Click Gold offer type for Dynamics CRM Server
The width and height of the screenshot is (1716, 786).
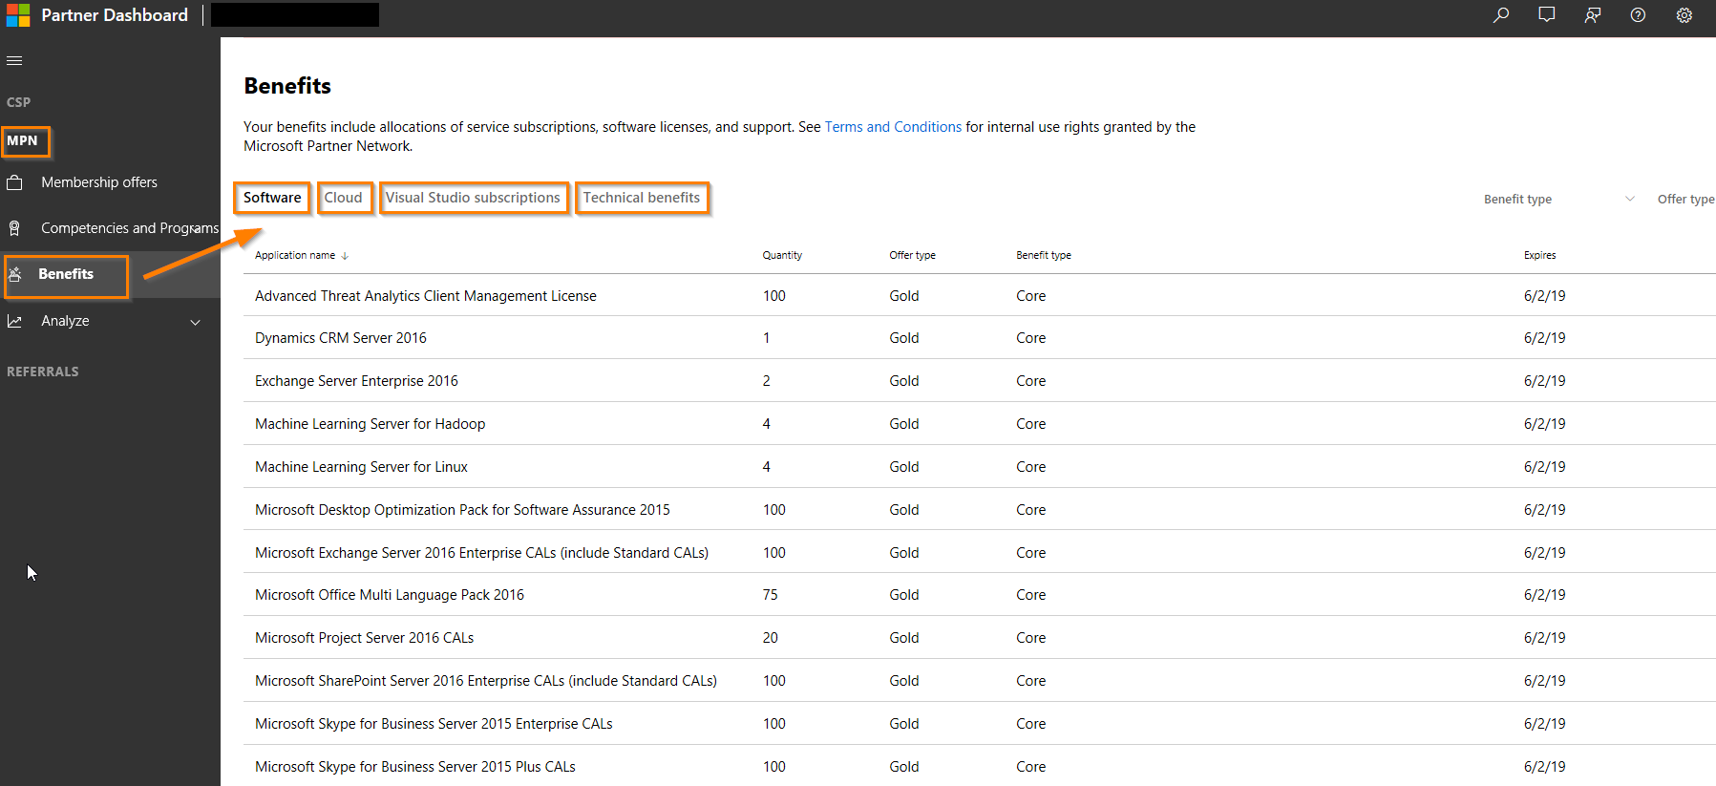904,338
